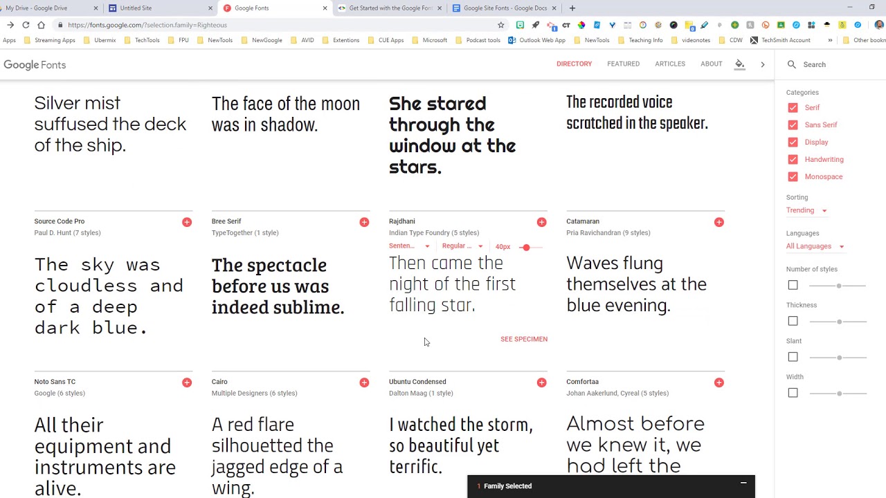Screen dimensions: 886x498
Task: Adjust the Rajdhani font size slider
Action: coord(526,247)
